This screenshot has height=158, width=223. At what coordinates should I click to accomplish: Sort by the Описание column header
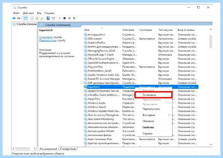pos(128,30)
